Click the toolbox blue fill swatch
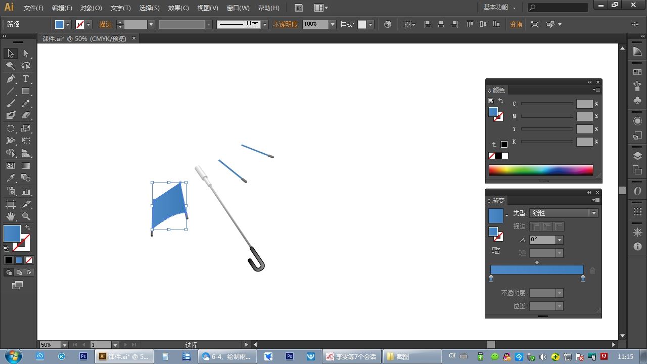 (12, 234)
